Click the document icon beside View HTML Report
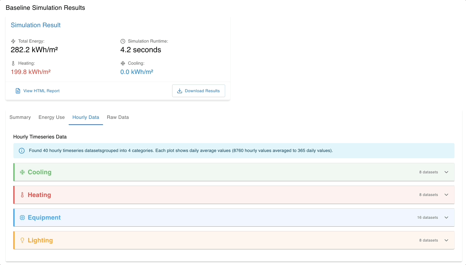466x265 pixels. pos(18,91)
